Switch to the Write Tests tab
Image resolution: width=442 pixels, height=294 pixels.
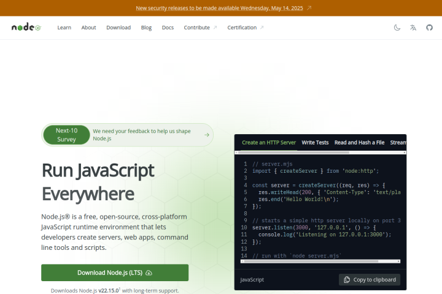pyautogui.click(x=315, y=143)
